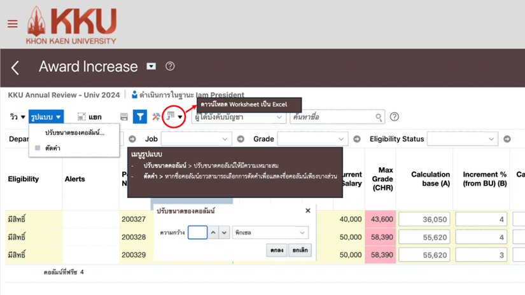Click the แยก (detach) toolbar button
This screenshot has height=295, width=525.
tap(89, 117)
